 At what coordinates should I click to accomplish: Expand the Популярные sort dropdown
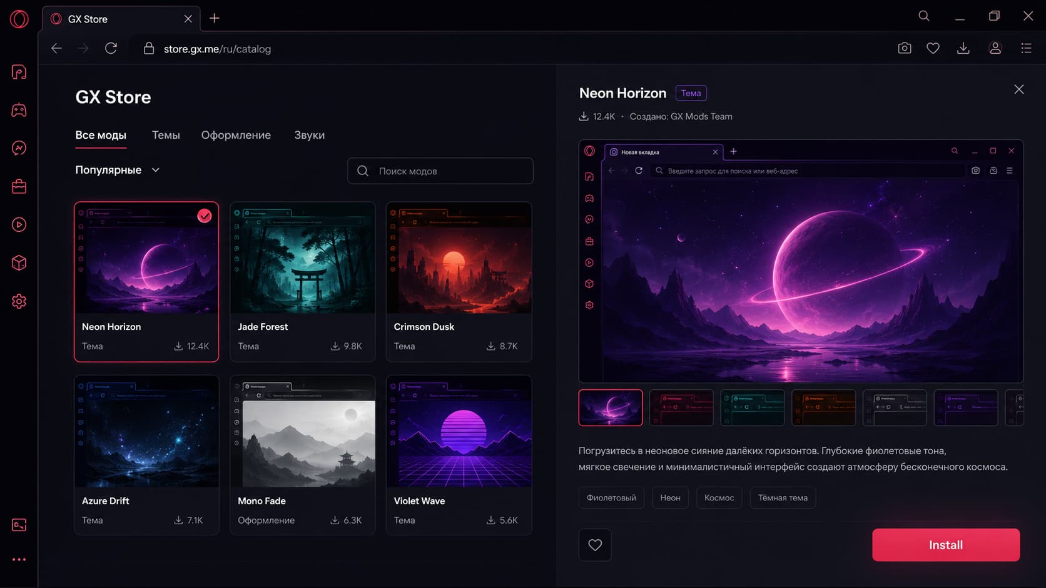[x=118, y=170]
